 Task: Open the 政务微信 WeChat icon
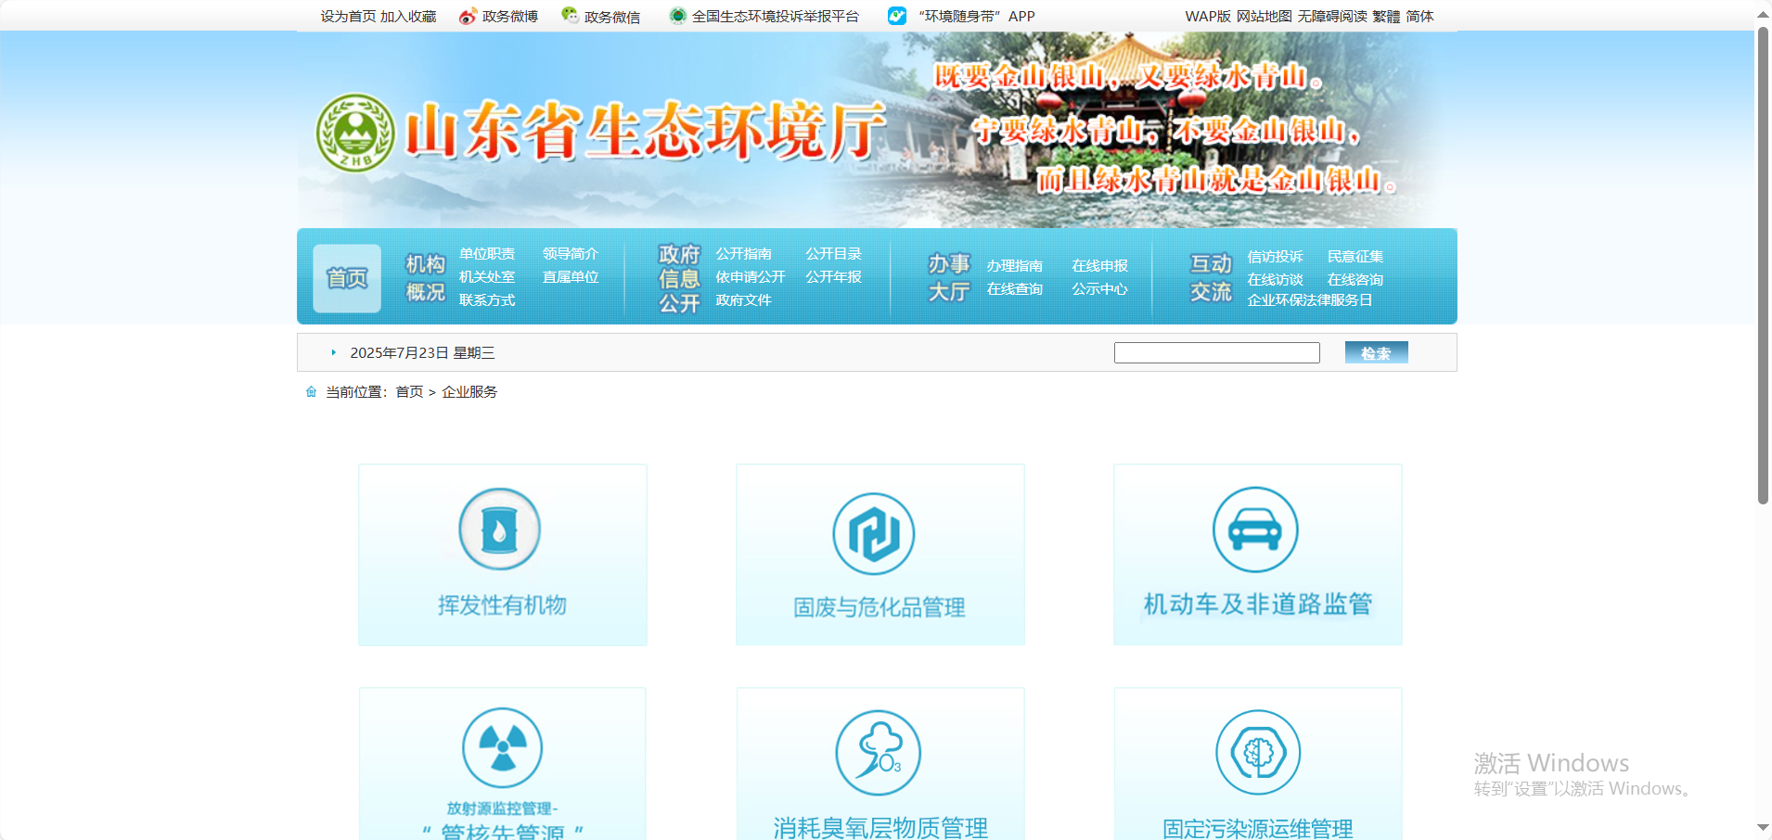click(x=569, y=16)
